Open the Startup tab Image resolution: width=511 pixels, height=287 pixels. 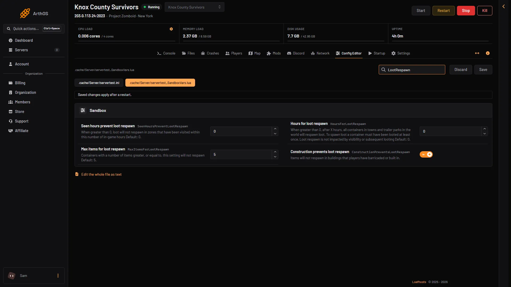(377, 53)
